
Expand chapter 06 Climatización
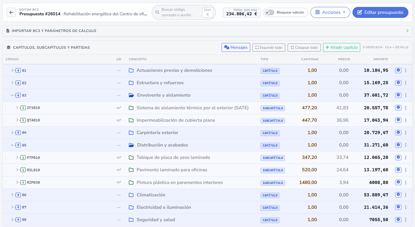12,195
